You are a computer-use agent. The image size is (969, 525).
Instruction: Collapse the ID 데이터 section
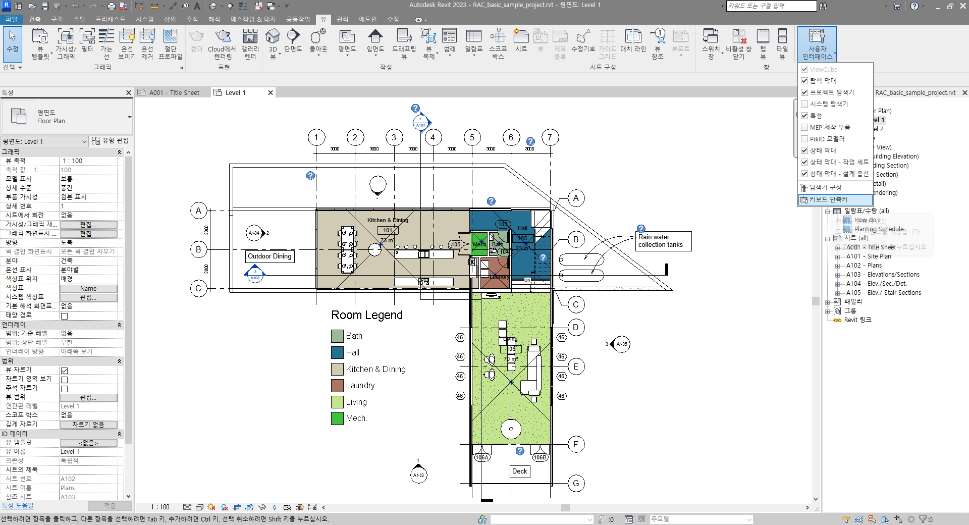click(x=120, y=434)
